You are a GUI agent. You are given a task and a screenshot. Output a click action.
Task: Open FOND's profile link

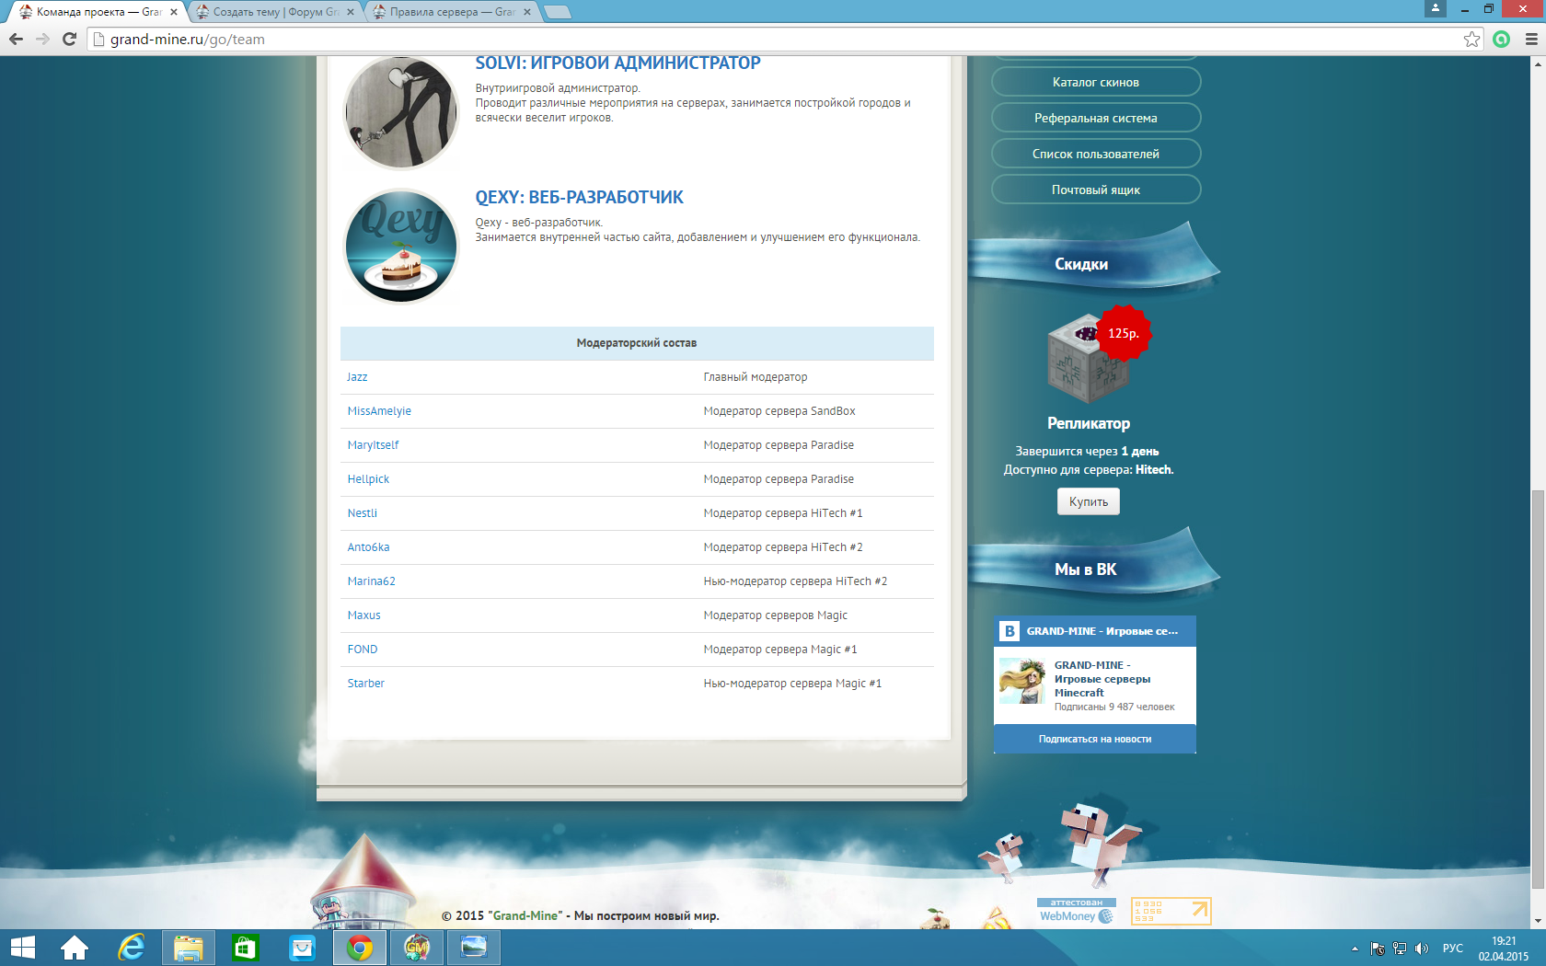363,650
